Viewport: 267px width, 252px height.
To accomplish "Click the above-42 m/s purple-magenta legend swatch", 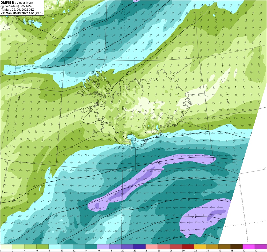I will [261, 247].
